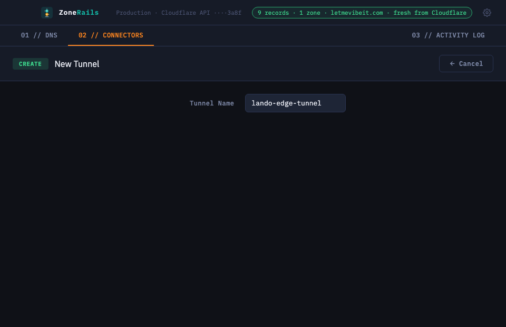Click the Production environment label
The image size is (506, 327).
pos(133,13)
